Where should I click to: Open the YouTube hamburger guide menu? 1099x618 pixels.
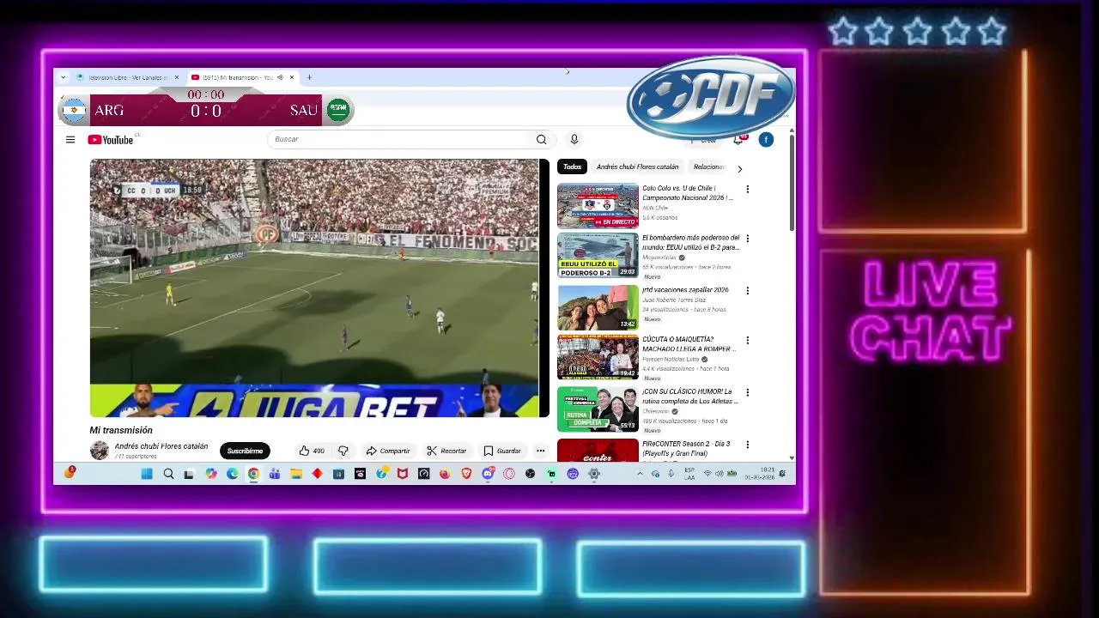click(70, 139)
